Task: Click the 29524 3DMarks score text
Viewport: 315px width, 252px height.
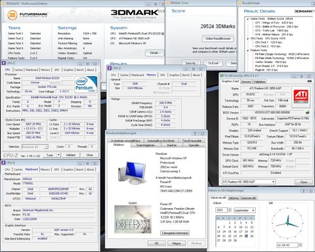Action: coord(218,26)
